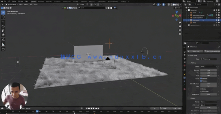Select the Scale tool
Viewport: 221px width, 114px height.
click(x=3, y=31)
